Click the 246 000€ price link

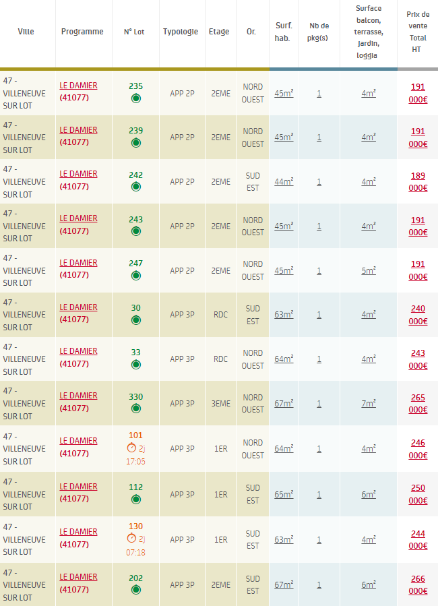[418, 449]
